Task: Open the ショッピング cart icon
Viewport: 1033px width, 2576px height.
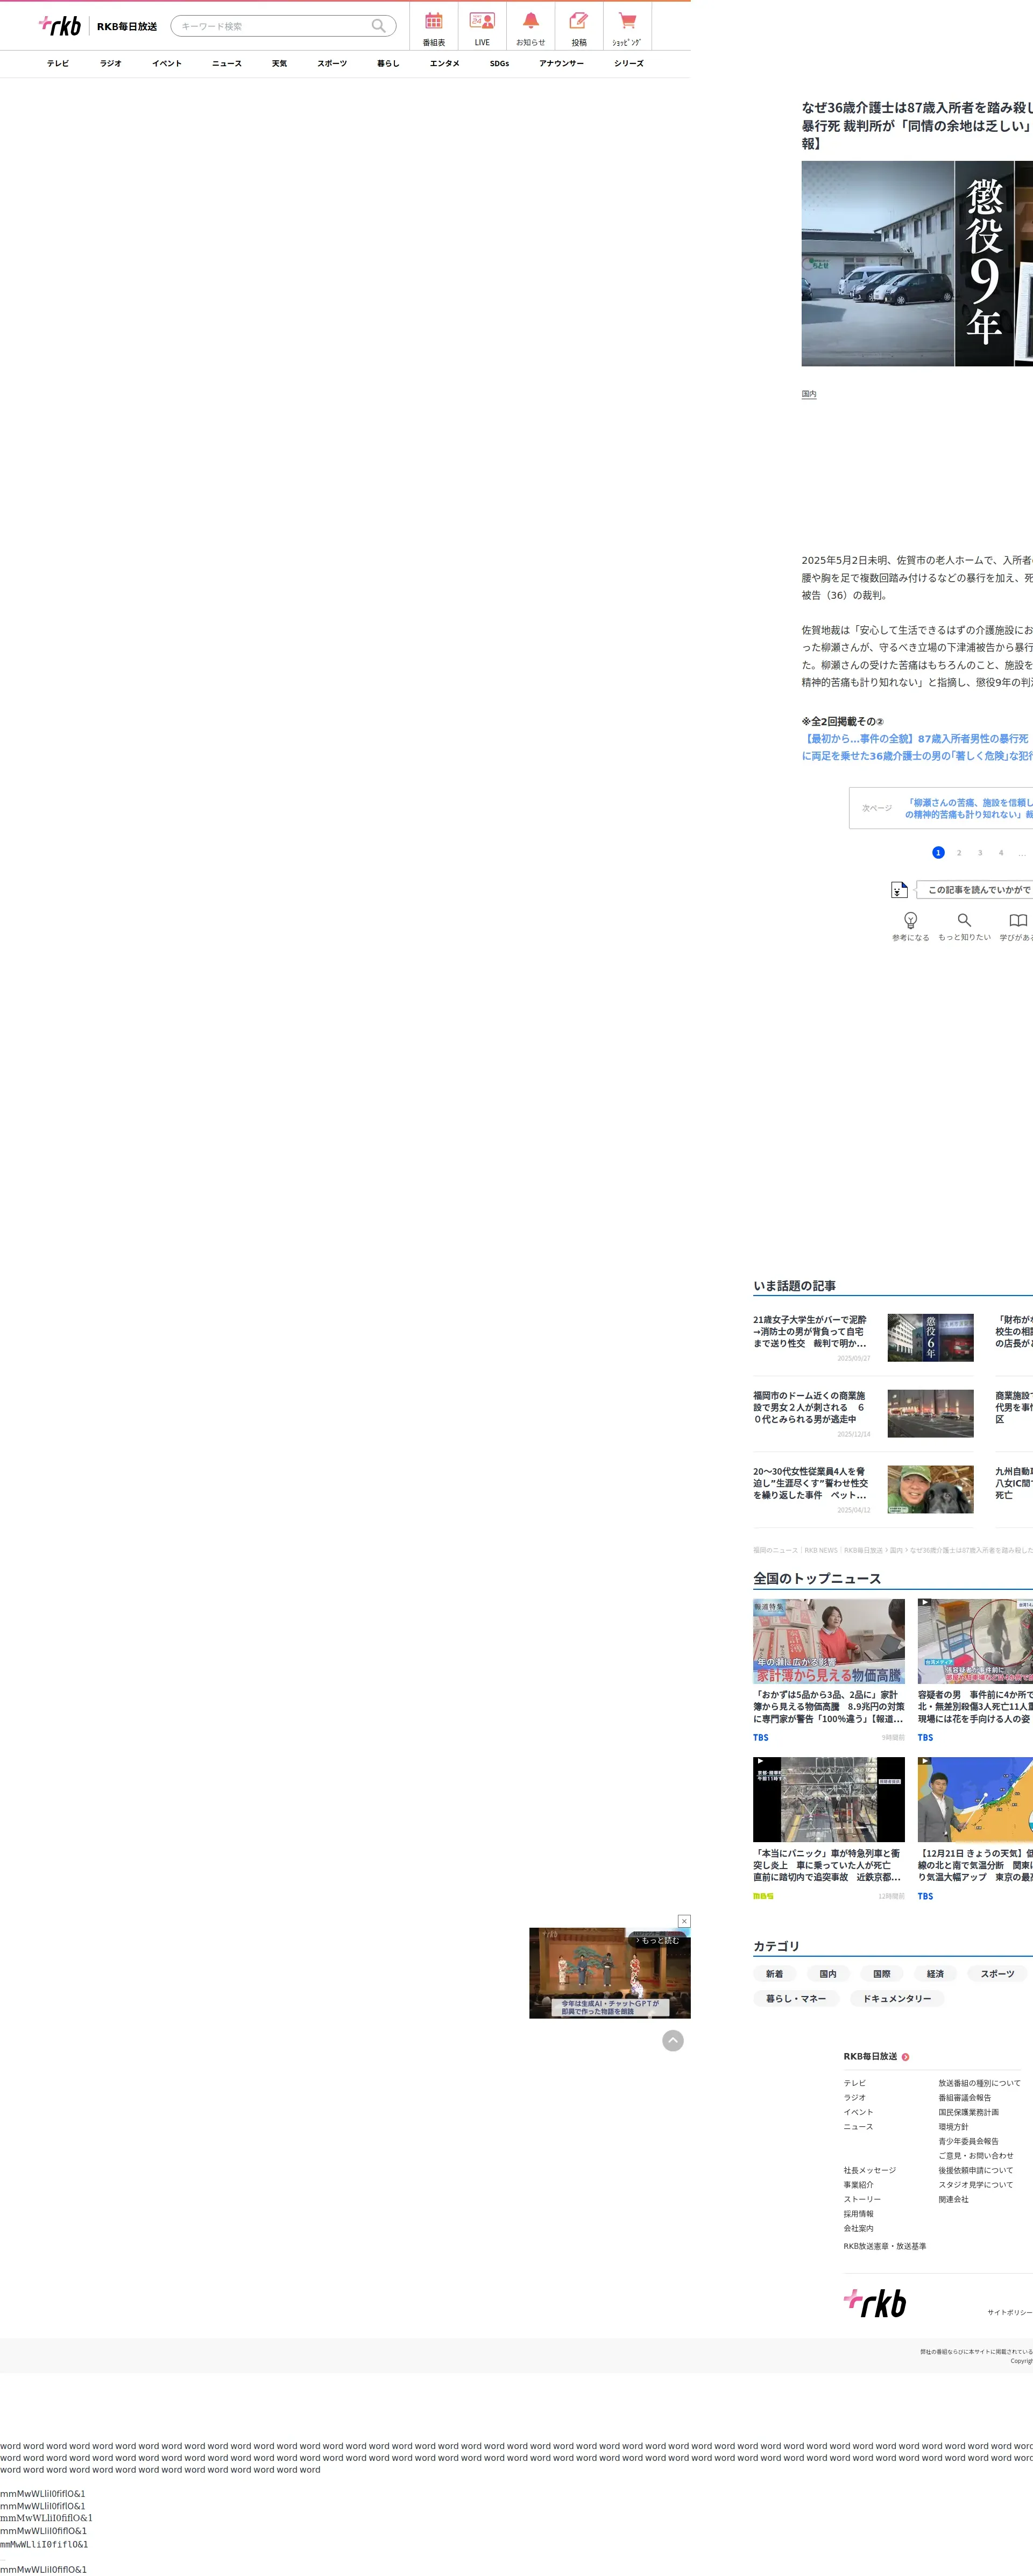Action: tap(627, 27)
